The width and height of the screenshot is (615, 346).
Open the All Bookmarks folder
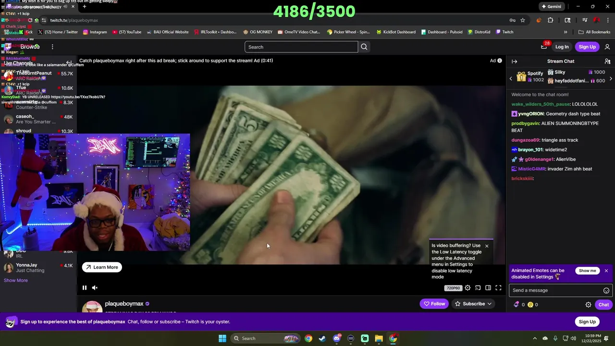click(x=594, y=32)
